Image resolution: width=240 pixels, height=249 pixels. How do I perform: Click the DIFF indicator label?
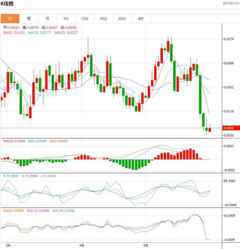click(37, 141)
